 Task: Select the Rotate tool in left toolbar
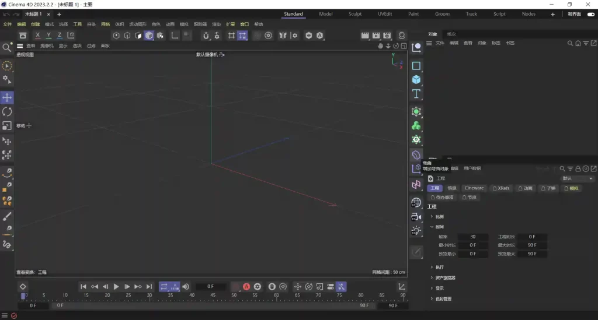pos(7,111)
